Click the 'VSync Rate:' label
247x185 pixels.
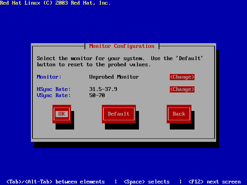(x=54, y=95)
